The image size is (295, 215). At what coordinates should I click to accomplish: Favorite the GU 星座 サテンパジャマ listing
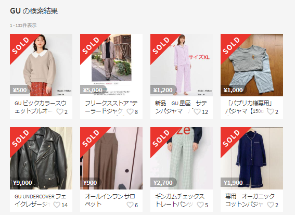click(x=197, y=111)
